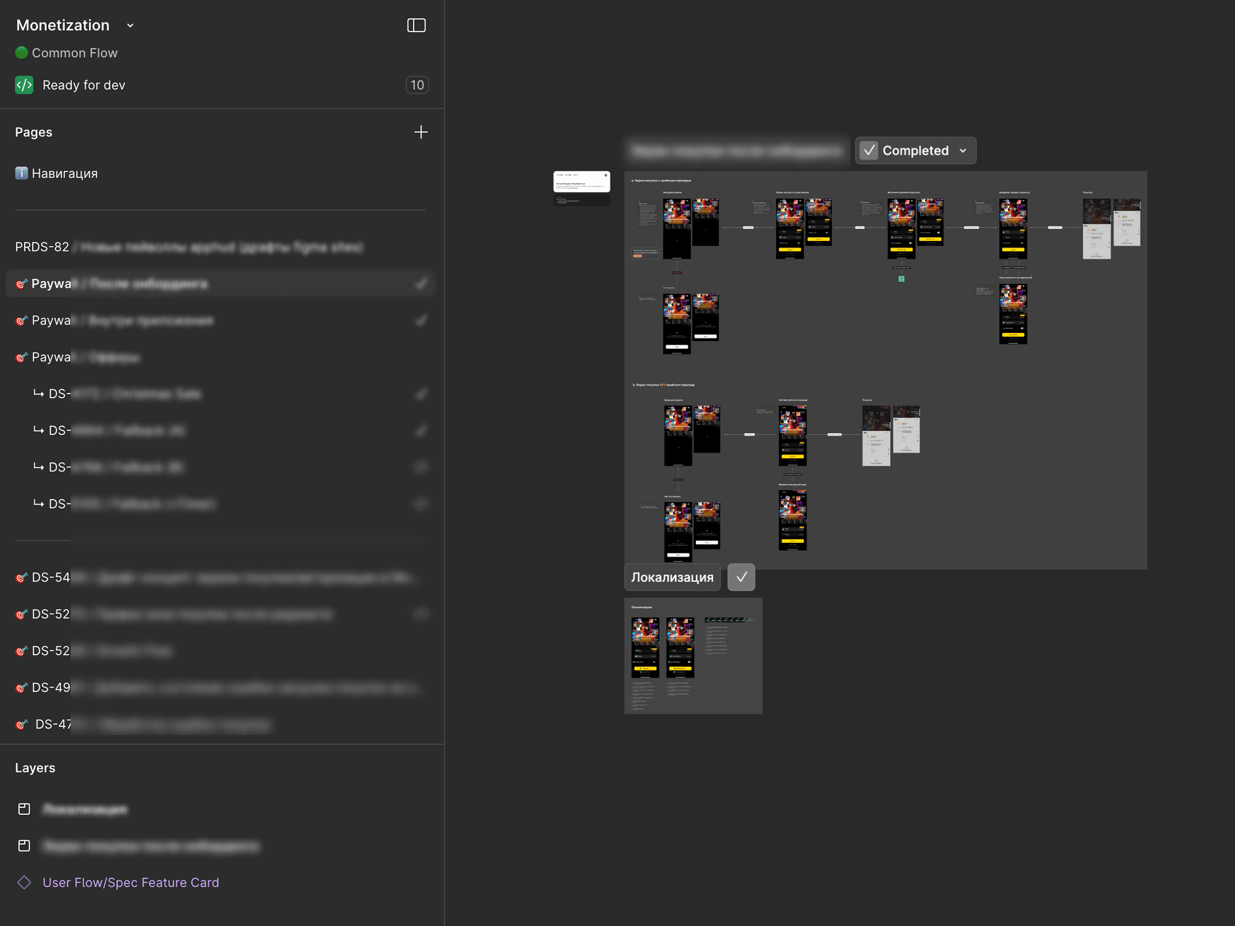
Task: Click the green Common Flow status dot
Action: tap(21, 53)
